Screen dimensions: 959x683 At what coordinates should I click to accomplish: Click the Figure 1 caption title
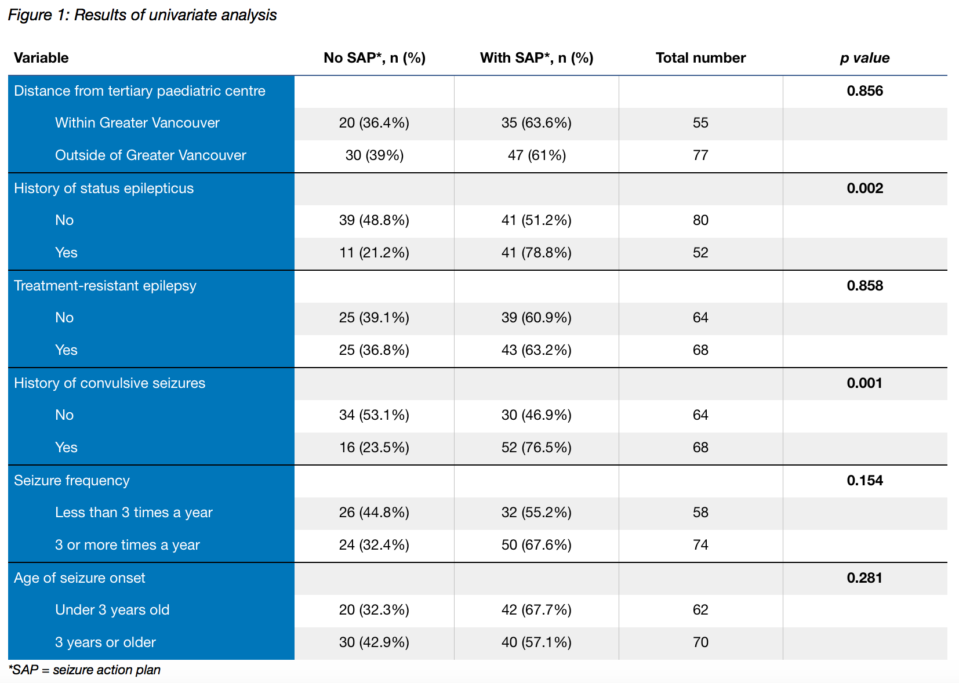pyautogui.click(x=142, y=15)
